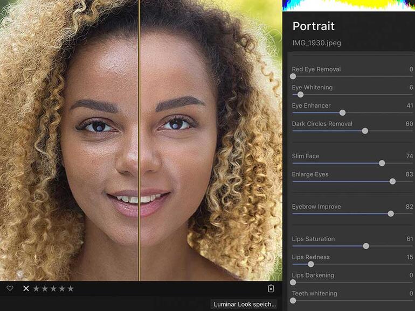Click the Eye Enhancer slider handle
This screenshot has width=415, height=311.
[342, 113]
